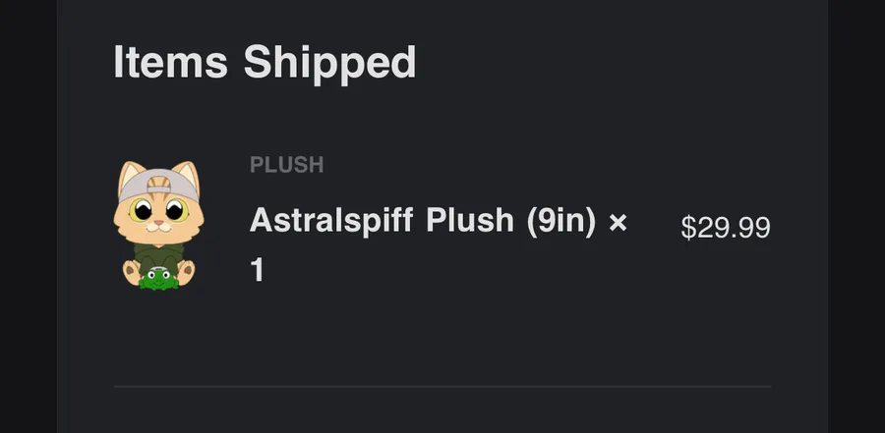Screen dimensions: 885x433
Task: Click the PLUSH category label
Action: point(286,165)
